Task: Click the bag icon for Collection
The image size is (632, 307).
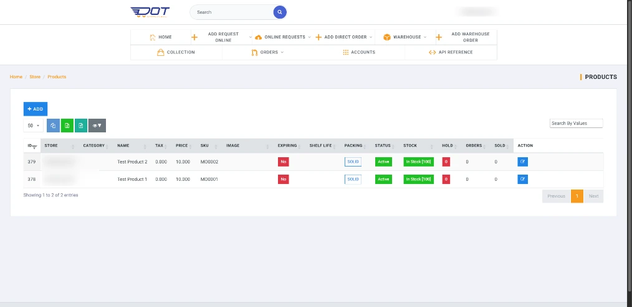Action: (x=160, y=52)
